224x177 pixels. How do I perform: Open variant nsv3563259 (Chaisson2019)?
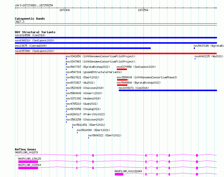[x=85, y=120]
